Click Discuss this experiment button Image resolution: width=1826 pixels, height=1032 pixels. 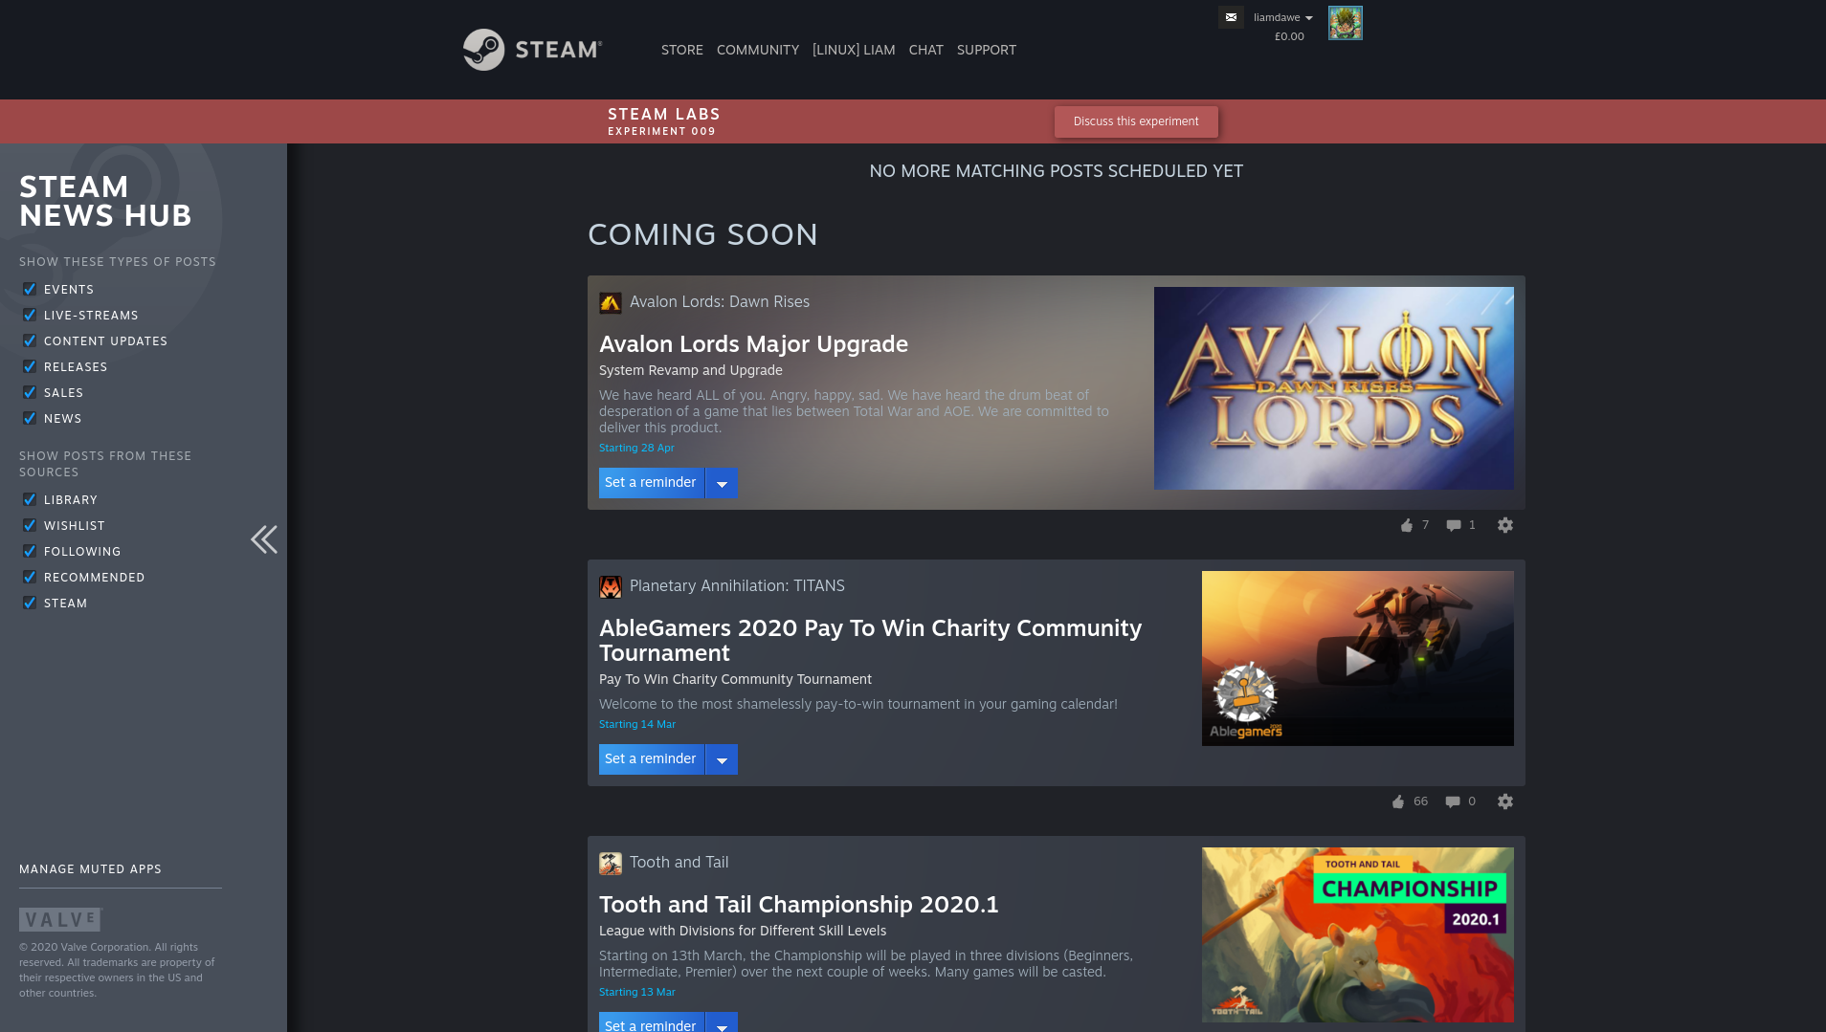1136,121
